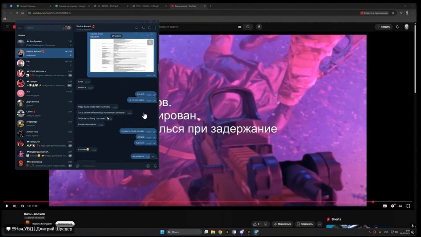Toggle the Telegram chat info side panel
The height and width of the screenshot is (237, 421).
(x=149, y=28)
